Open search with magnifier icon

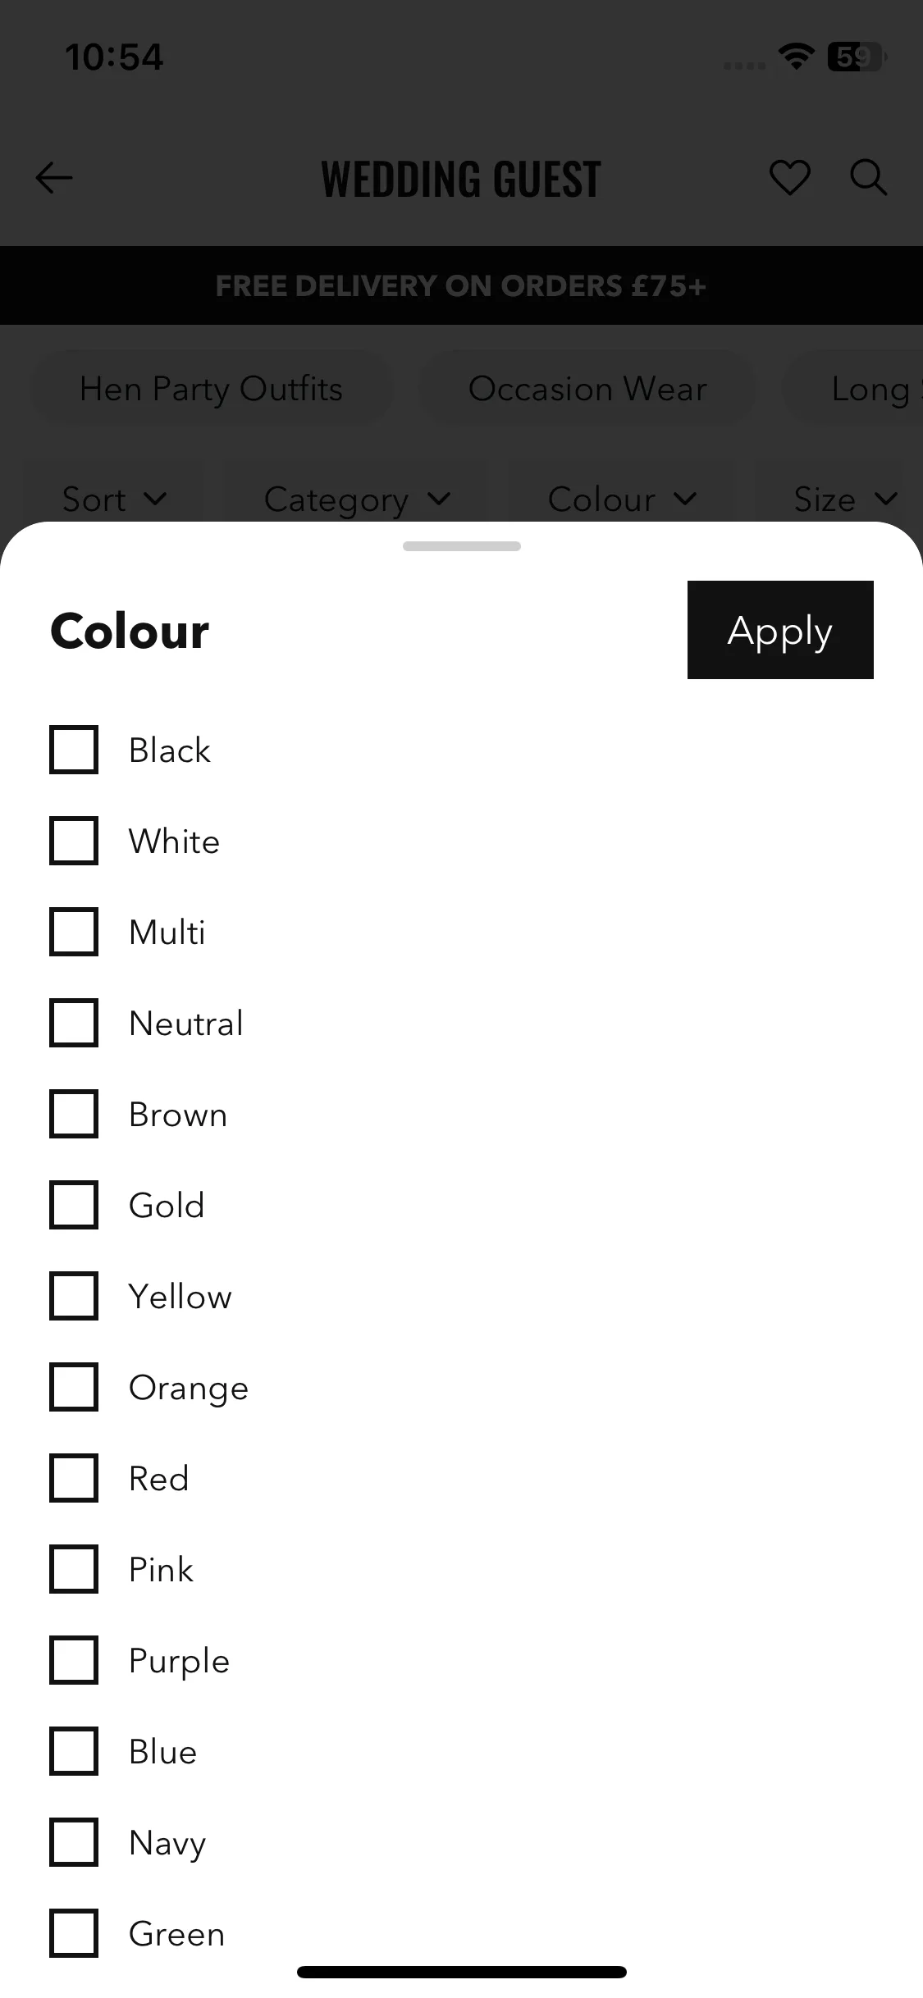868,178
